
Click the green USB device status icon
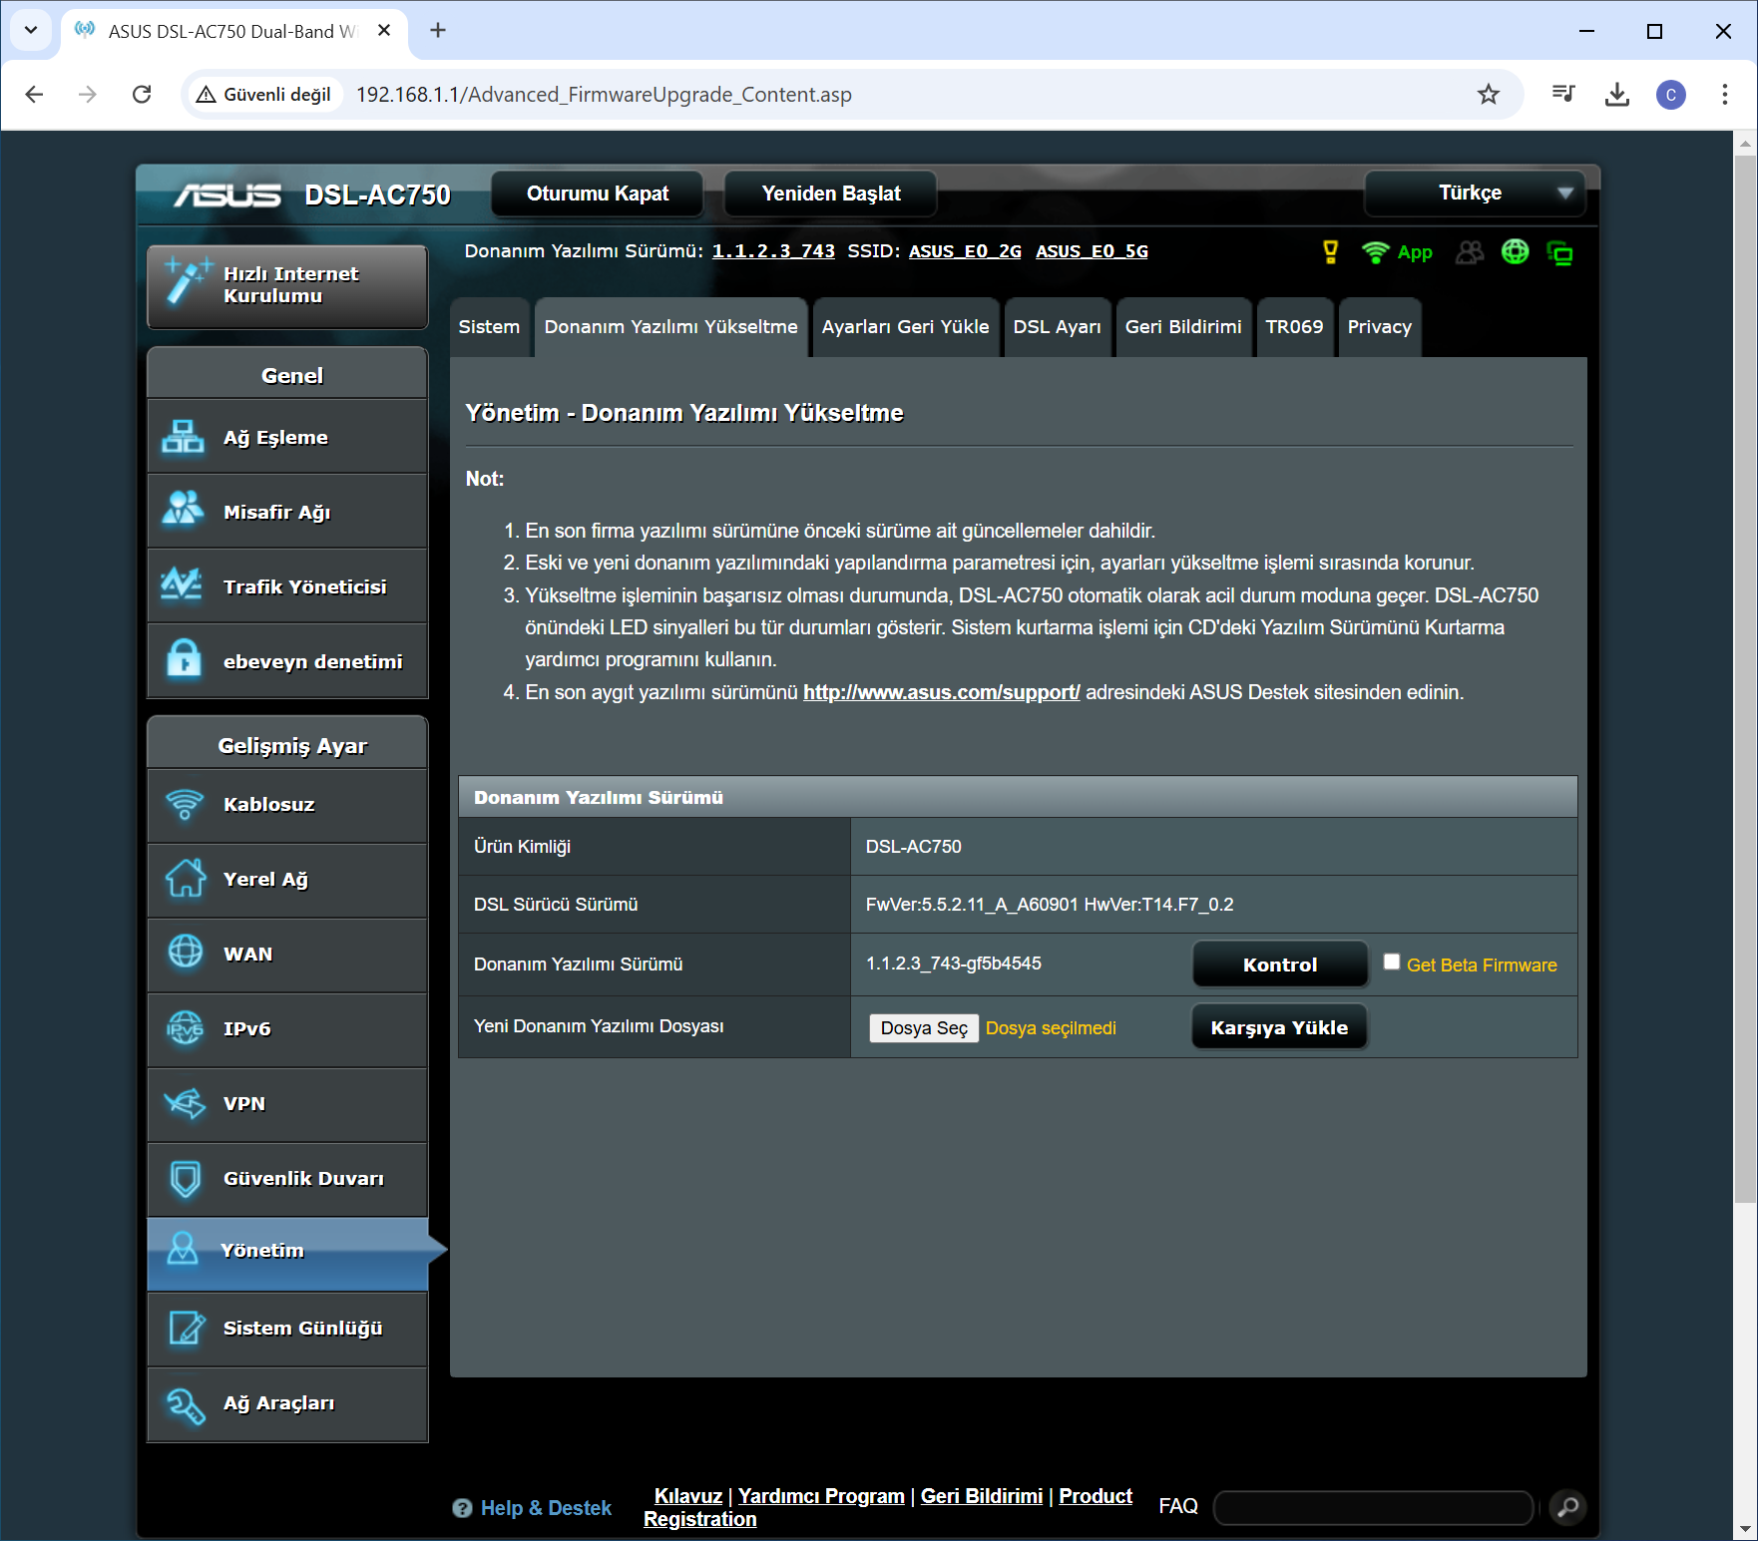[1559, 253]
